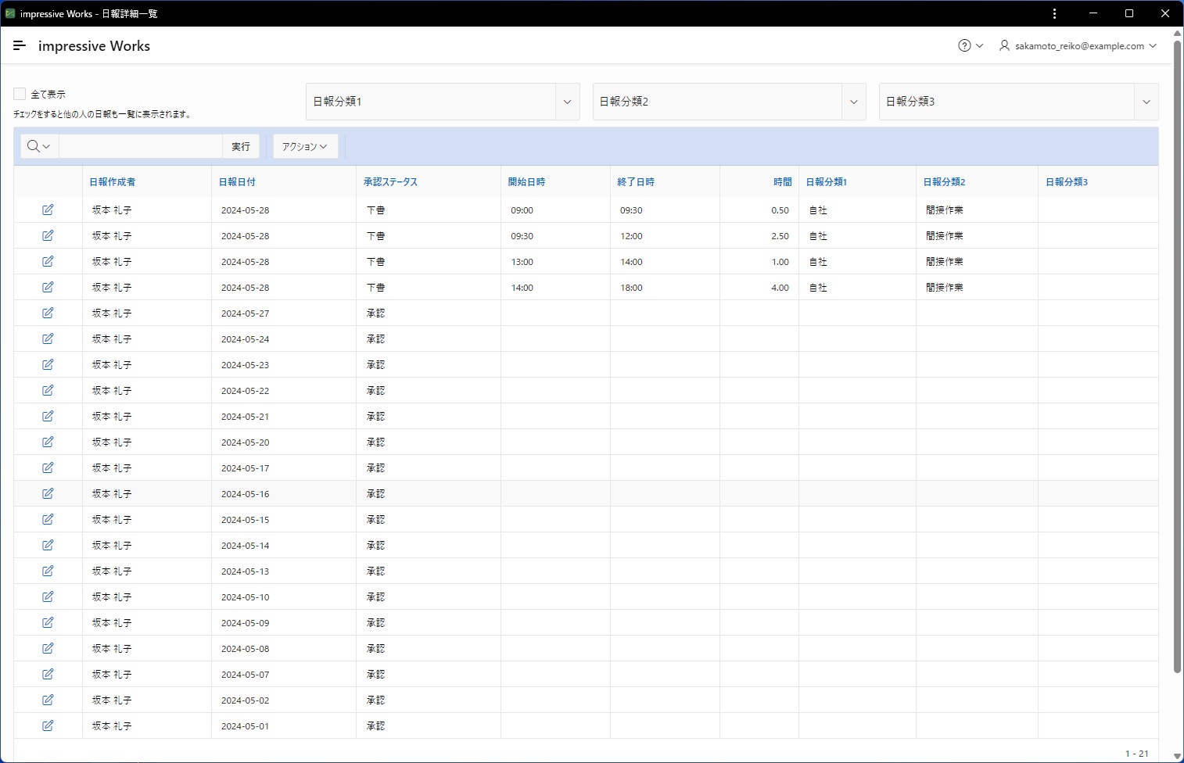Edit the 2024-05-08 report row

coord(48,648)
